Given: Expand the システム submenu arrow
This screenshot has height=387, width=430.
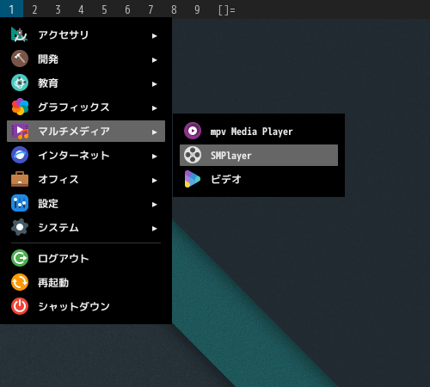Looking at the screenshot, I should tap(155, 229).
